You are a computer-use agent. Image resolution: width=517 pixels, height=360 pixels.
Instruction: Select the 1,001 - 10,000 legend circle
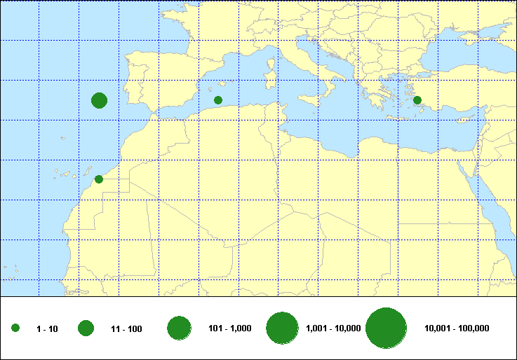pos(283,328)
